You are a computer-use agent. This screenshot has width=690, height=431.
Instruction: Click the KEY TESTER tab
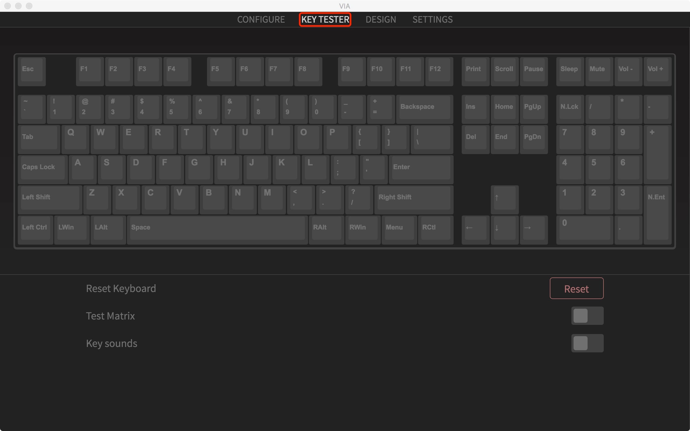tap(325, 19)
